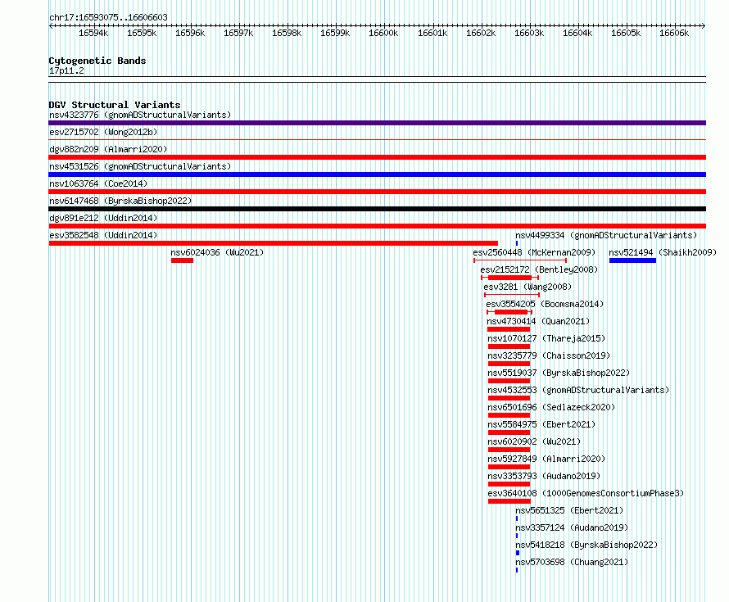Open nsv5927849 (Almarri2020) label
Image resolution: width=729 pixels, height=602 pixels.
point(547,459)
